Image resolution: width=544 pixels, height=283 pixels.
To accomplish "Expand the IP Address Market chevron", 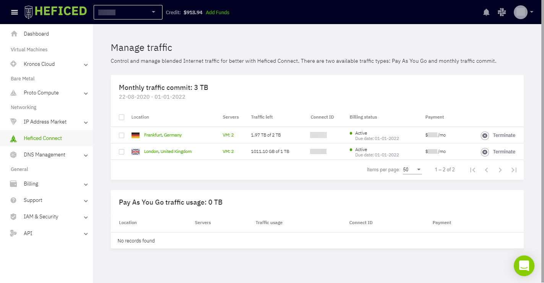I will 86,122.
